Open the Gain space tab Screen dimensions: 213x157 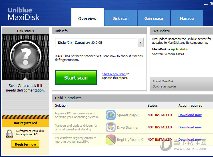tap(154, 18)
